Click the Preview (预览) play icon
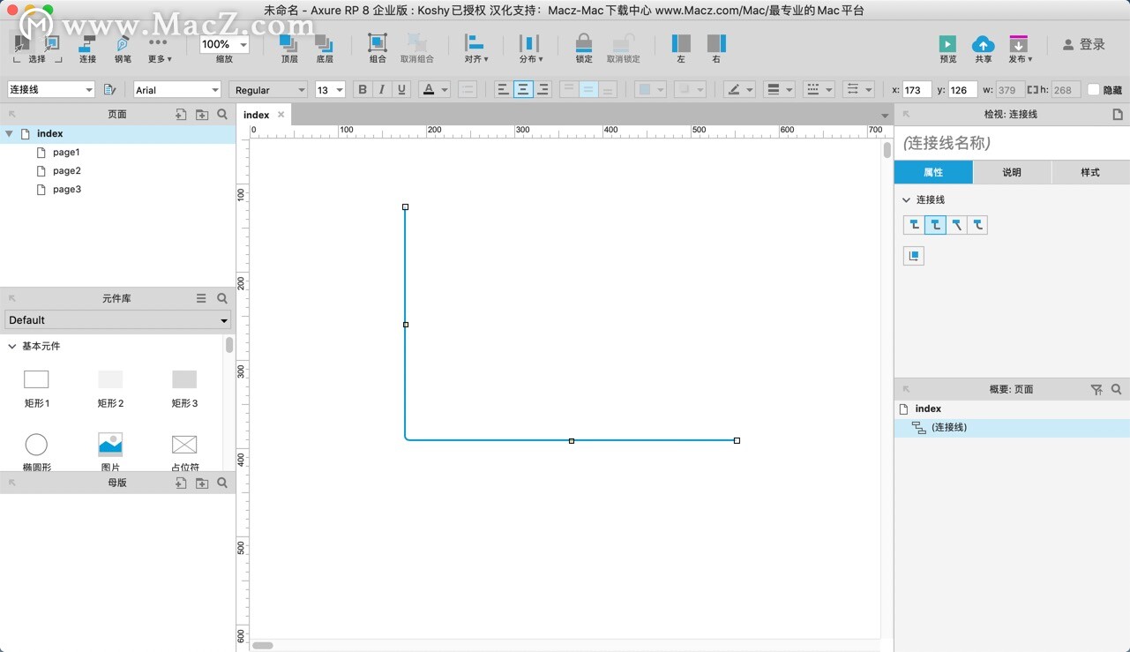The height and width of the screenshot is (652, 1130). coord(947,43)
